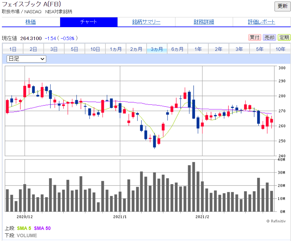The image size is (291, 241).
Task: Click the 更新 refresh button
Action: coord(282,6)
